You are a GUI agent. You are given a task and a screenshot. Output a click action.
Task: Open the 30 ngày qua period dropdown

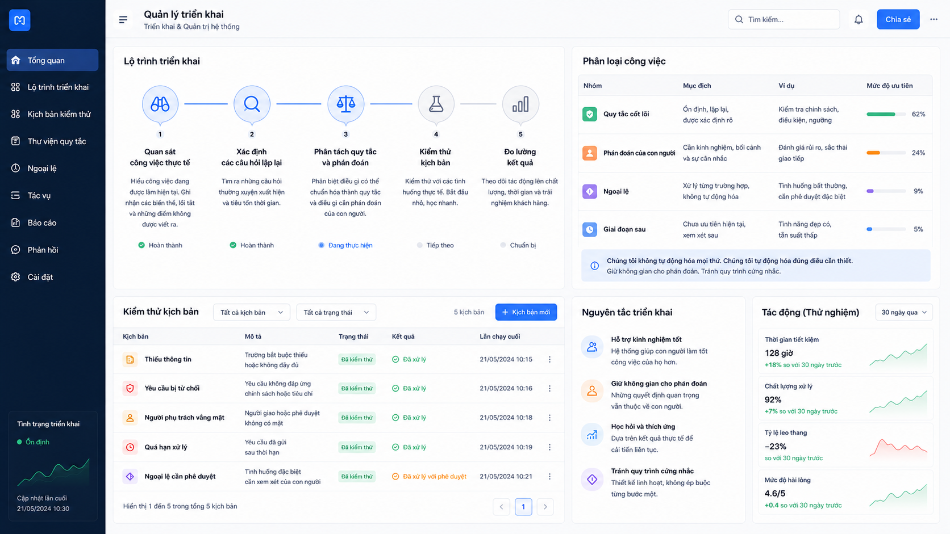pyautogui.click(x=903, y=313)
